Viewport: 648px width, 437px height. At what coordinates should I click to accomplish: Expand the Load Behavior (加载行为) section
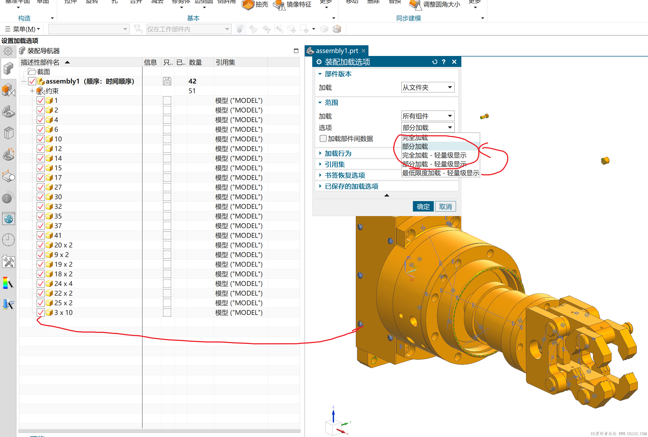click(338, 153)
